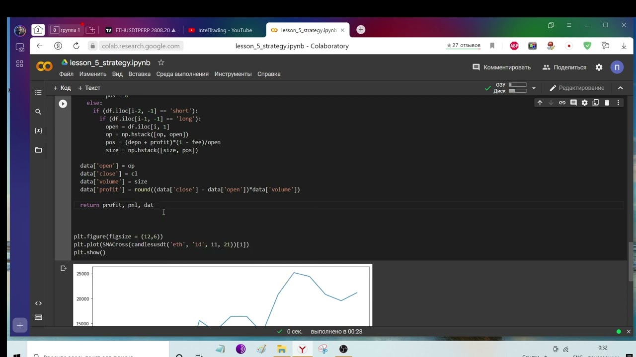Click the notebook vertical scrollbar thumb
This screenshot has width=636, height=357.
coord(631,261)
